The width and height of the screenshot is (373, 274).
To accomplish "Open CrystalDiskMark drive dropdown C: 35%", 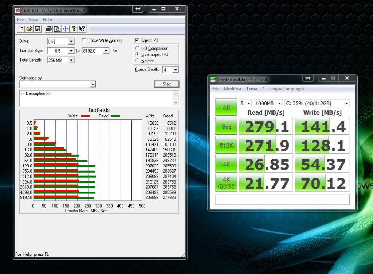I will [317, 103].
